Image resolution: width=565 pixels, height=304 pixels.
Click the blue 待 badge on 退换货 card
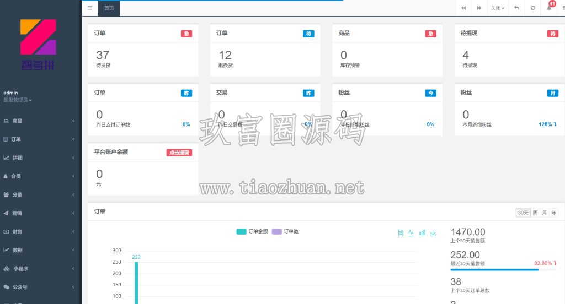pyautogui.click(x=308, y=34)
